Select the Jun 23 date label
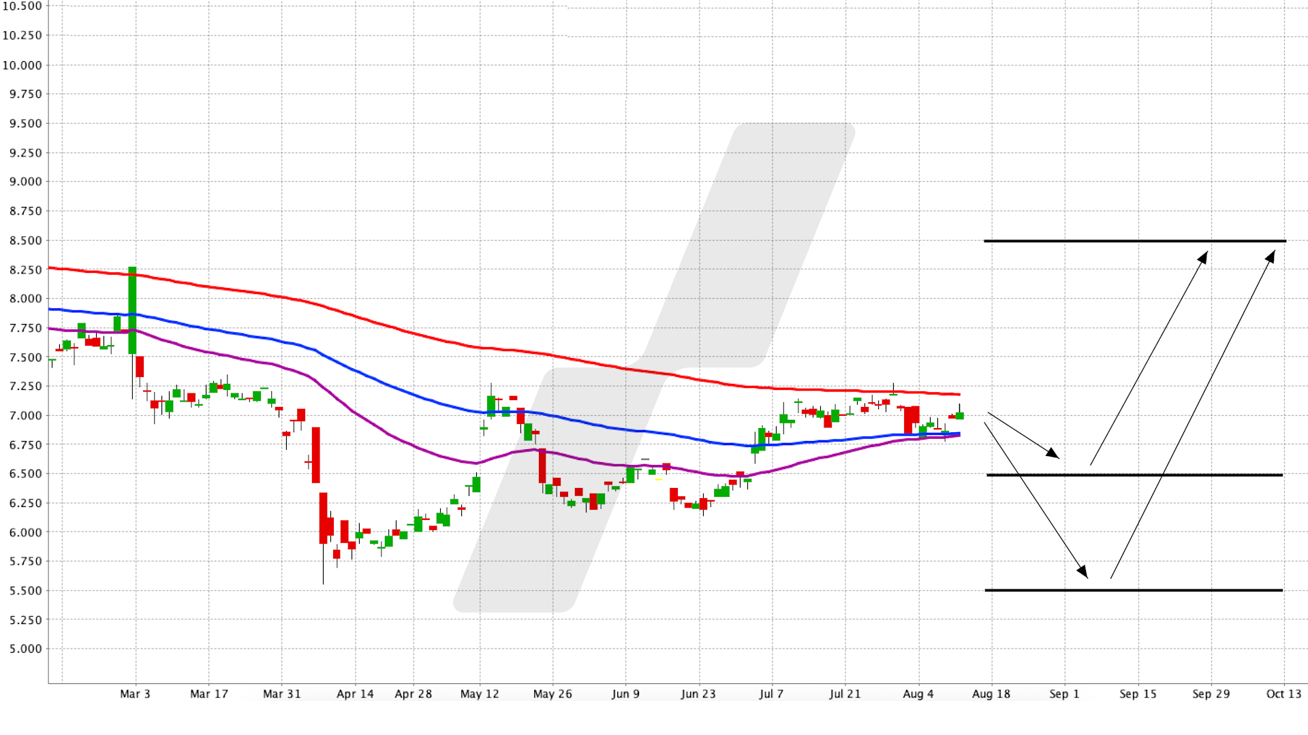The image size is (1308, 735). [698, 694]
